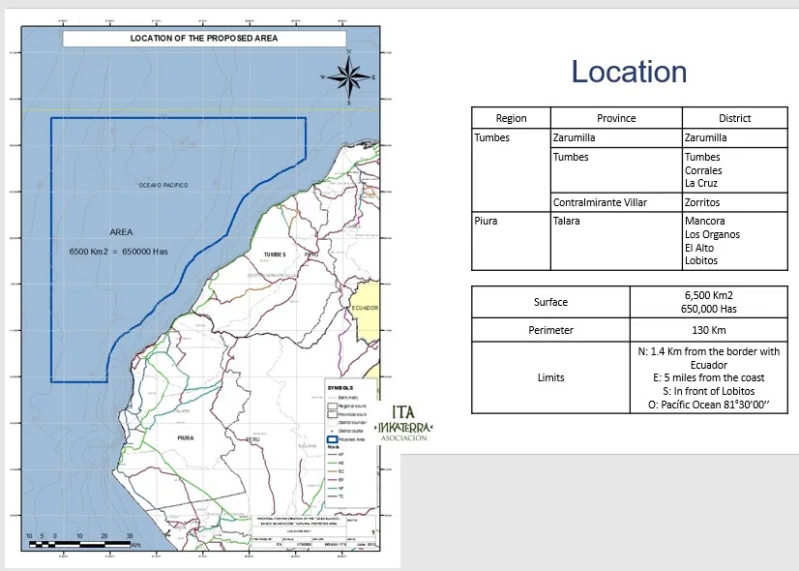799x571 pixels.
Task: Click '6500 Km2 = 650000 Has' map text
Action: [119, 252]
